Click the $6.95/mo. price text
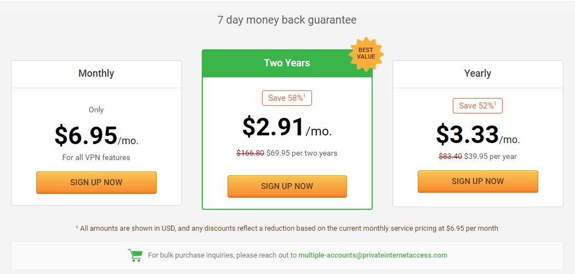 click(96, 136)
